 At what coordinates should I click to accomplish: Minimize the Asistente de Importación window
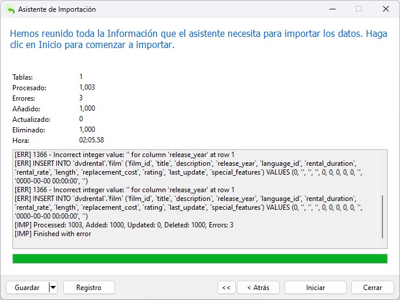coord(333,9)
